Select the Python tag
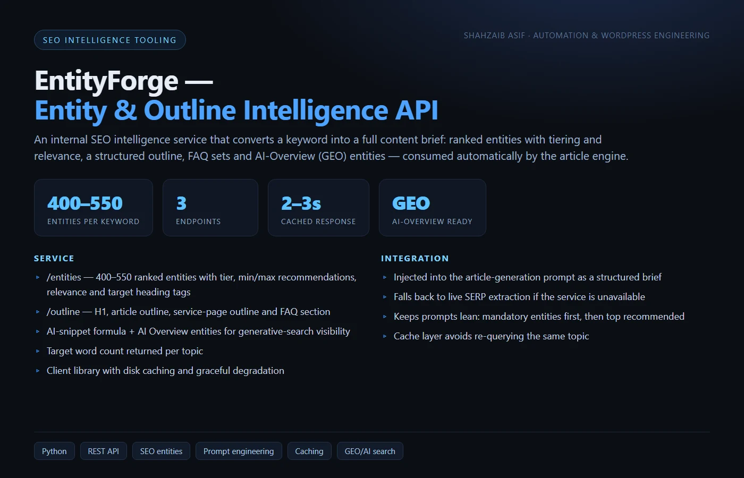This screenshot has width=744, height=478. (54, 451)
